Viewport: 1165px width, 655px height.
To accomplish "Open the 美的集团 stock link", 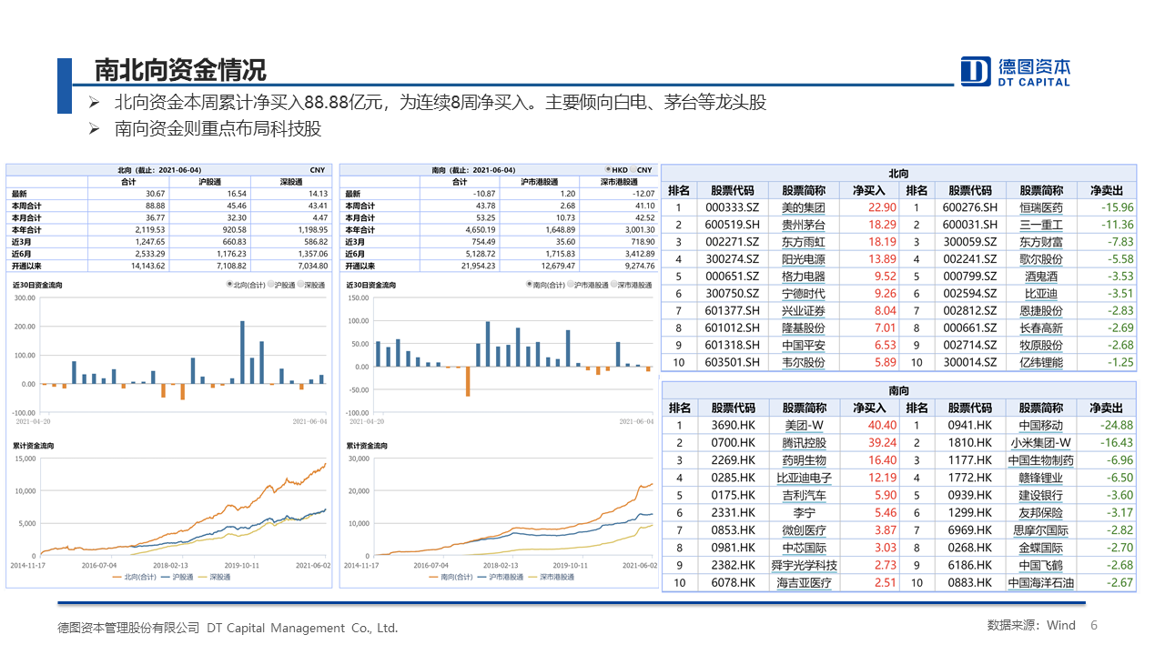I will point(804,207).
